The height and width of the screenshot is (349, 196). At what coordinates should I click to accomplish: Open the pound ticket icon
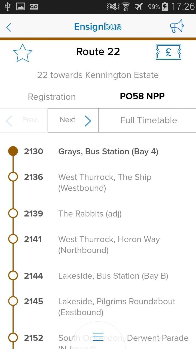pos(168,52)
